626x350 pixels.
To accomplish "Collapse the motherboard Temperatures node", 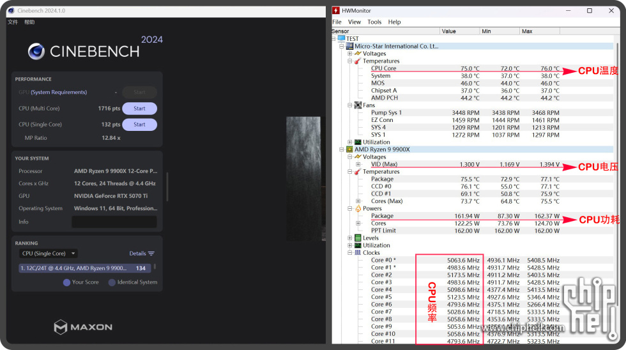I will pyautogui.click(x=350, y=61).
